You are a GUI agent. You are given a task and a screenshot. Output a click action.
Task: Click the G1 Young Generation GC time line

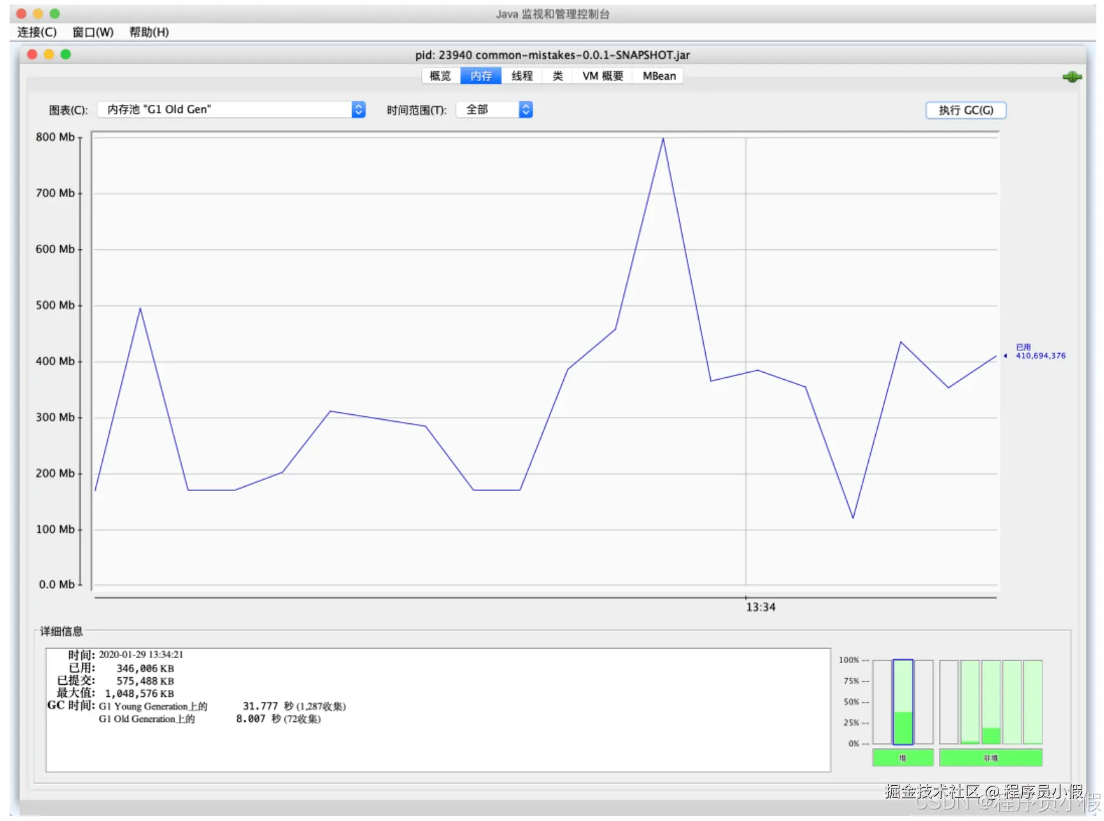tap(222, 707)
